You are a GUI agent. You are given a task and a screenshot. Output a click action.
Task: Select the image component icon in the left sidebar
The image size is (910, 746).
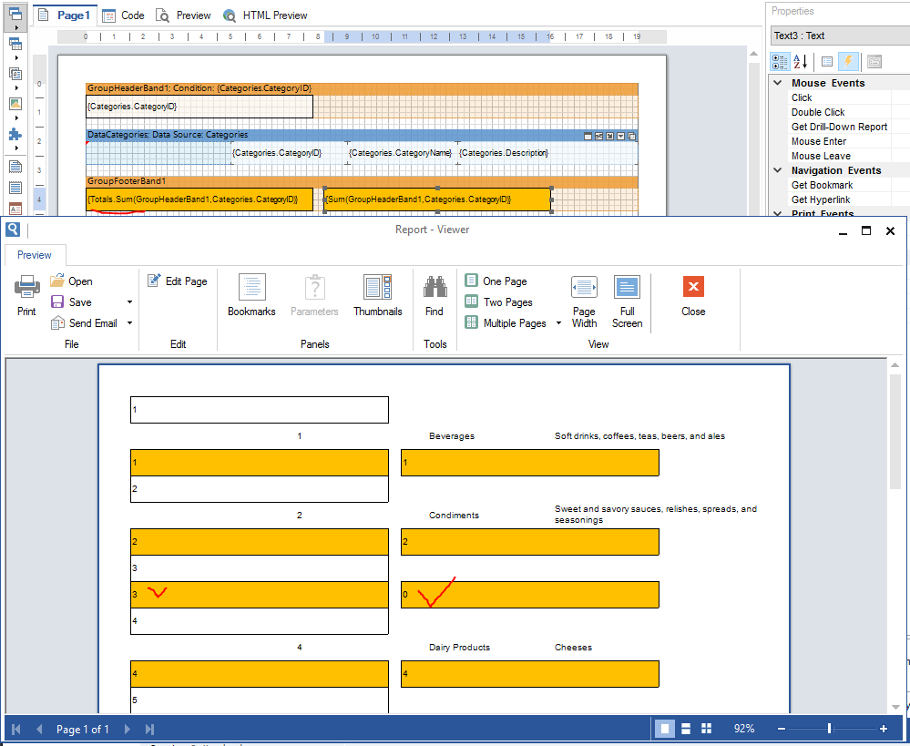(15, 104)
